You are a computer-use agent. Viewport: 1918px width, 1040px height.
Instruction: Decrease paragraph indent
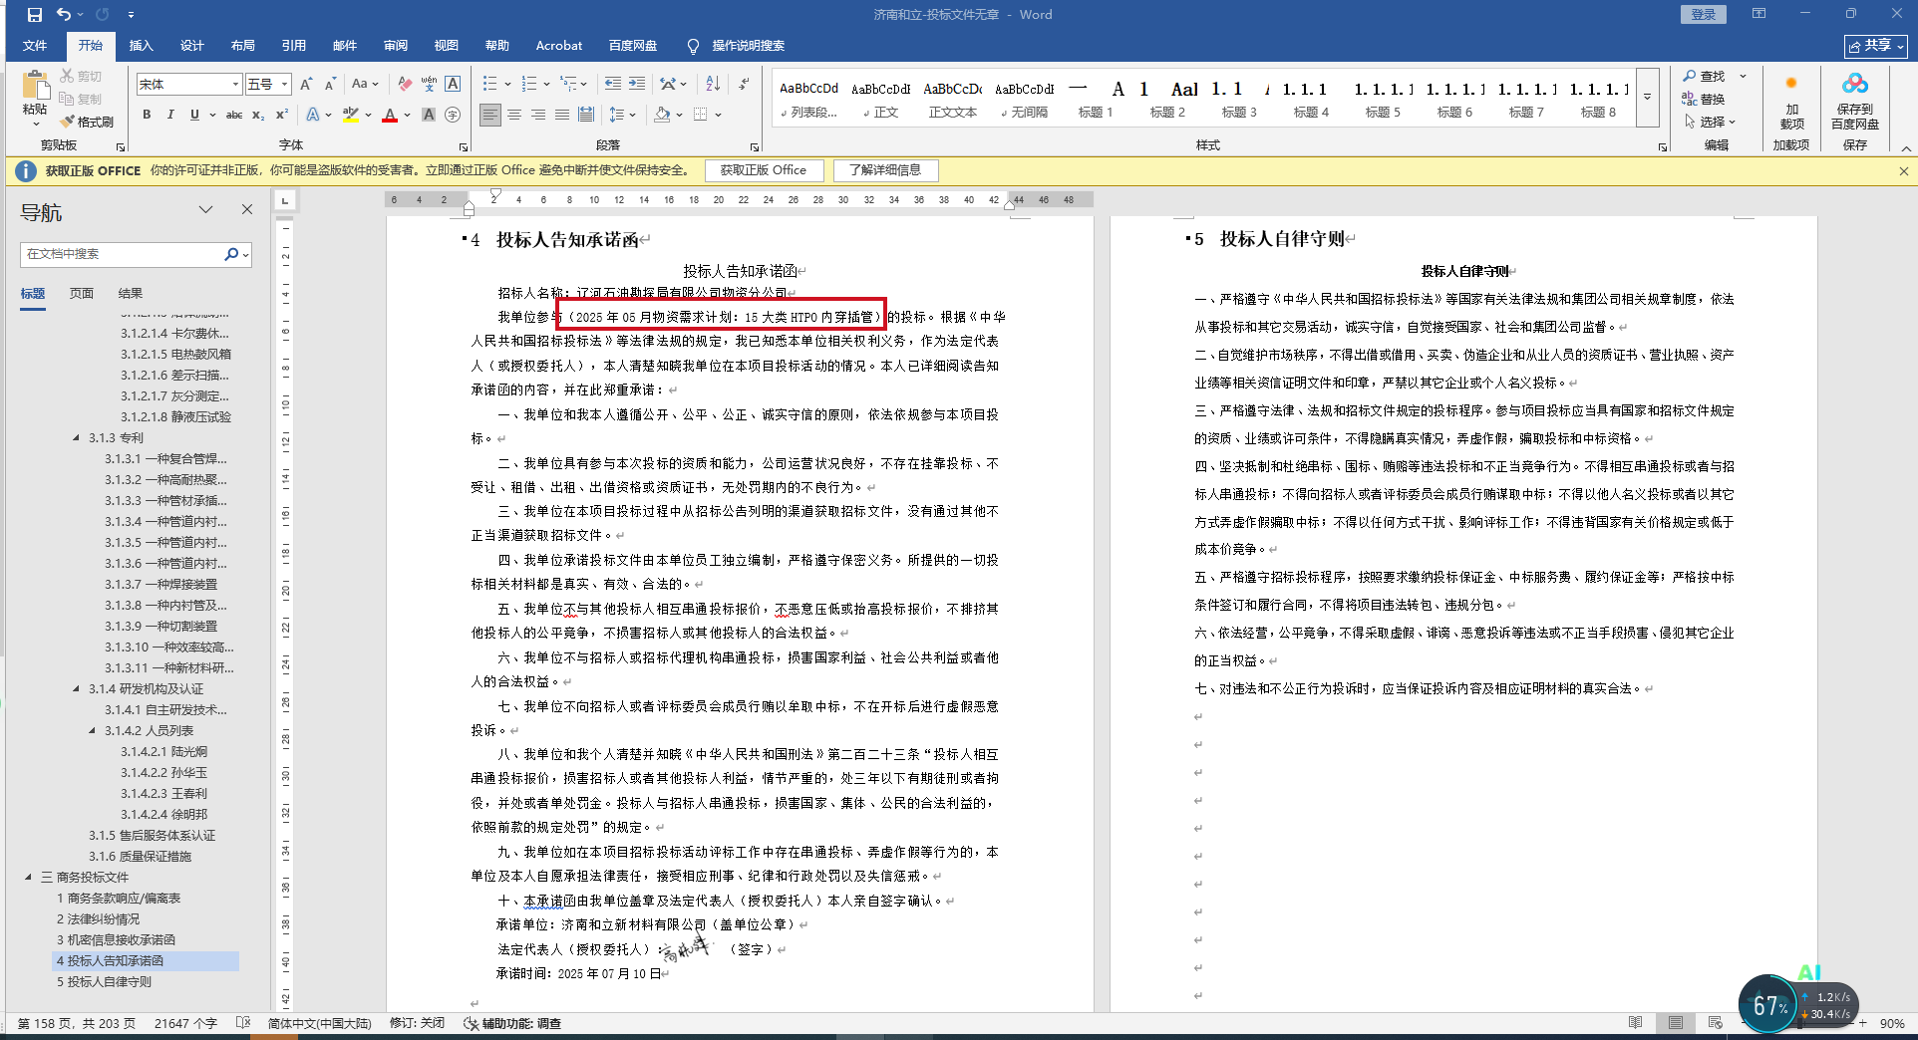pos(613,85)
